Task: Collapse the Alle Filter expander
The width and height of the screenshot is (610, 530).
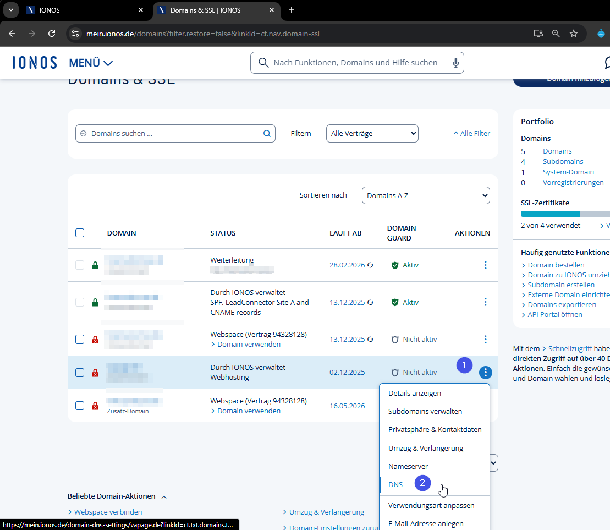Action: click(x=471, y=134)
